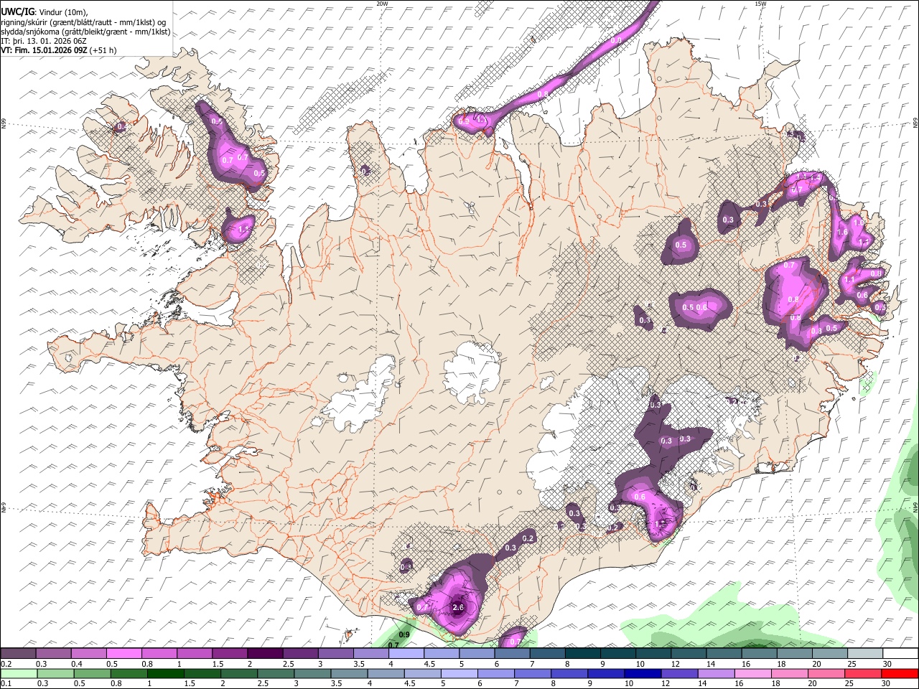Select the light pink rain swatch between 16 and 18
Screen dimensions: 919x689
(752, 674)
